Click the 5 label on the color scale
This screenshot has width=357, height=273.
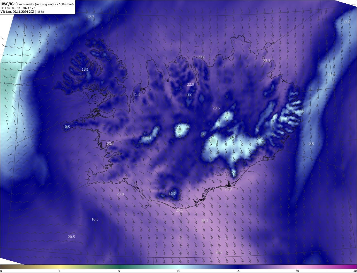pyautogui.click(x=119, y=271)
